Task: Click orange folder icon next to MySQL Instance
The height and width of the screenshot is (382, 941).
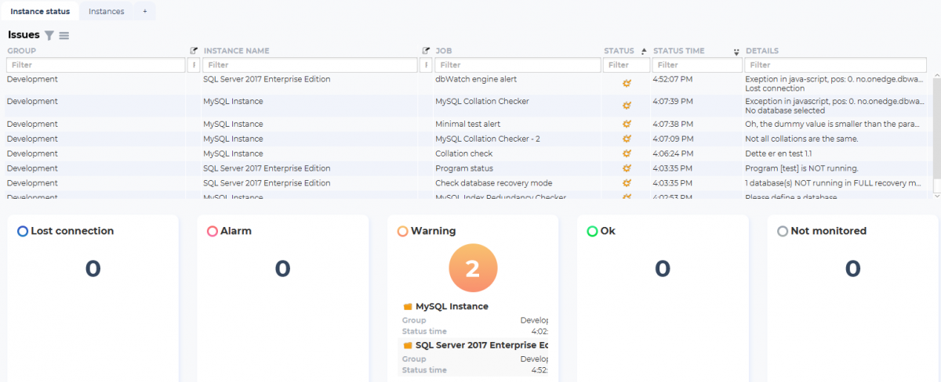Action: point(408,307)
